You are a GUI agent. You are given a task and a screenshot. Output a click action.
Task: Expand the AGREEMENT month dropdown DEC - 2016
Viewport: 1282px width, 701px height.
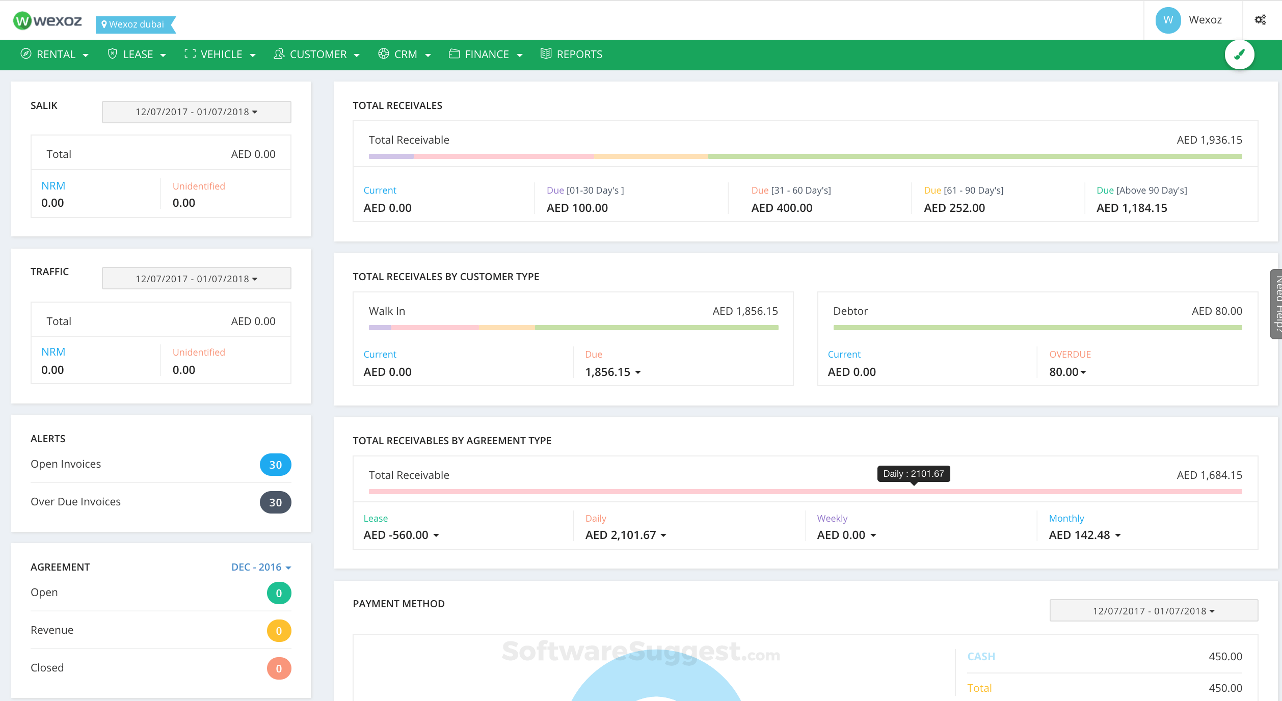[x=261, y=567]
